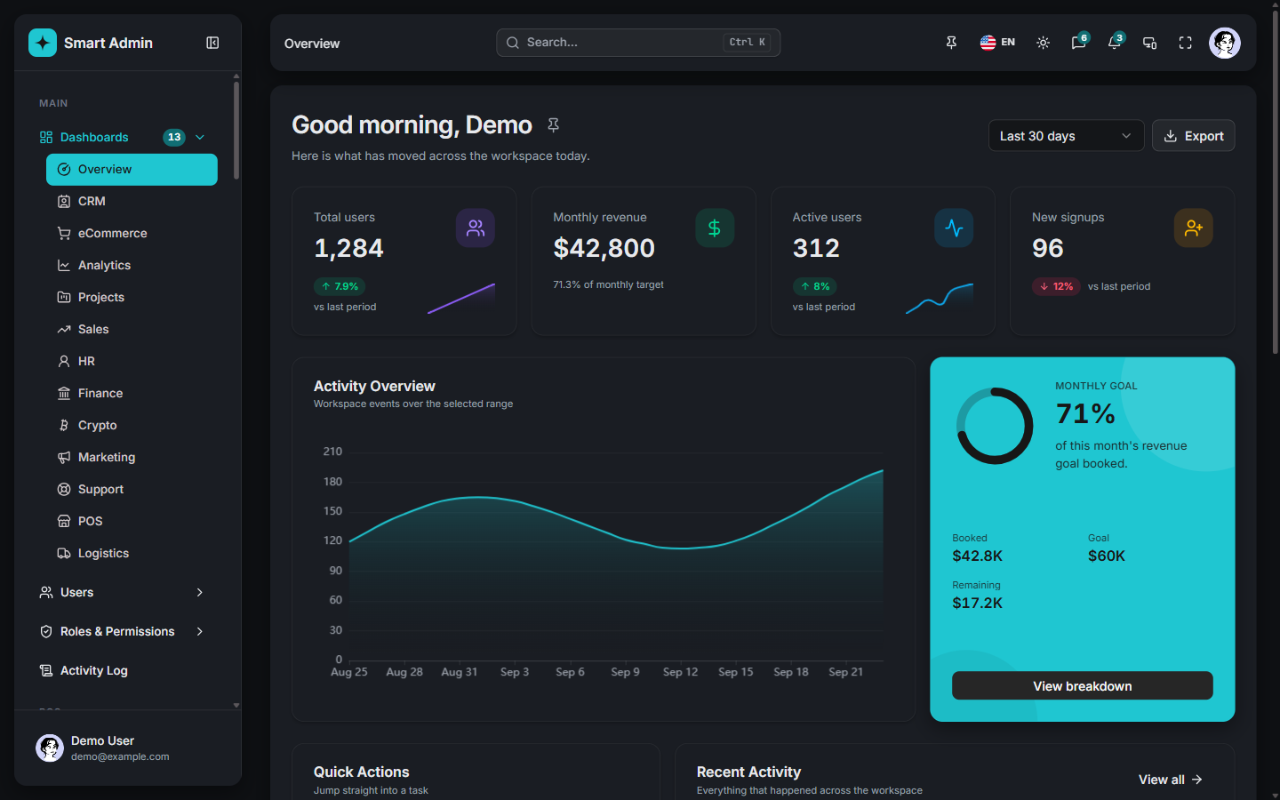The width and height of the screenshot is (1280, 800).
Task: Click the Finance bank icon in the sidebar
Action: pyautogui.click(x=64, y=393)
